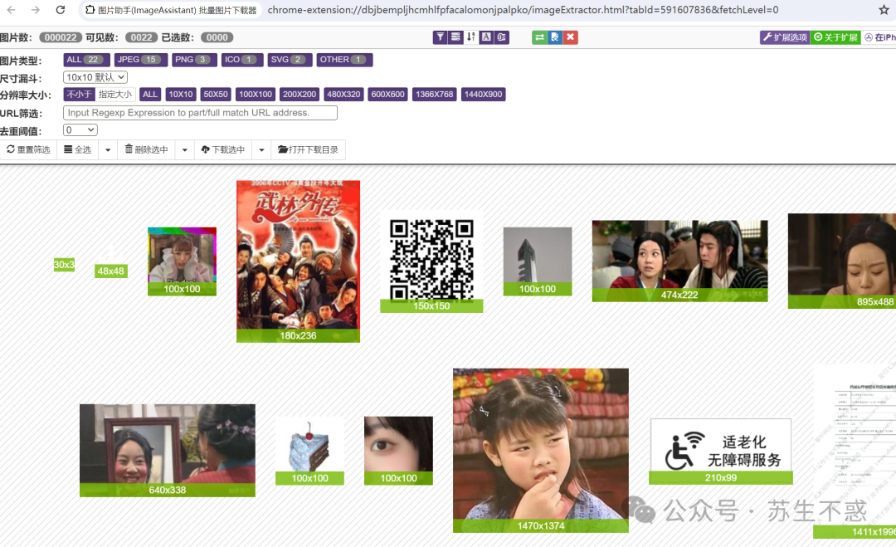The height and width of the screenshot is (547, 896).
Task: Expand dropdown arrow next to 下载选中
Action: pos(261,149)
